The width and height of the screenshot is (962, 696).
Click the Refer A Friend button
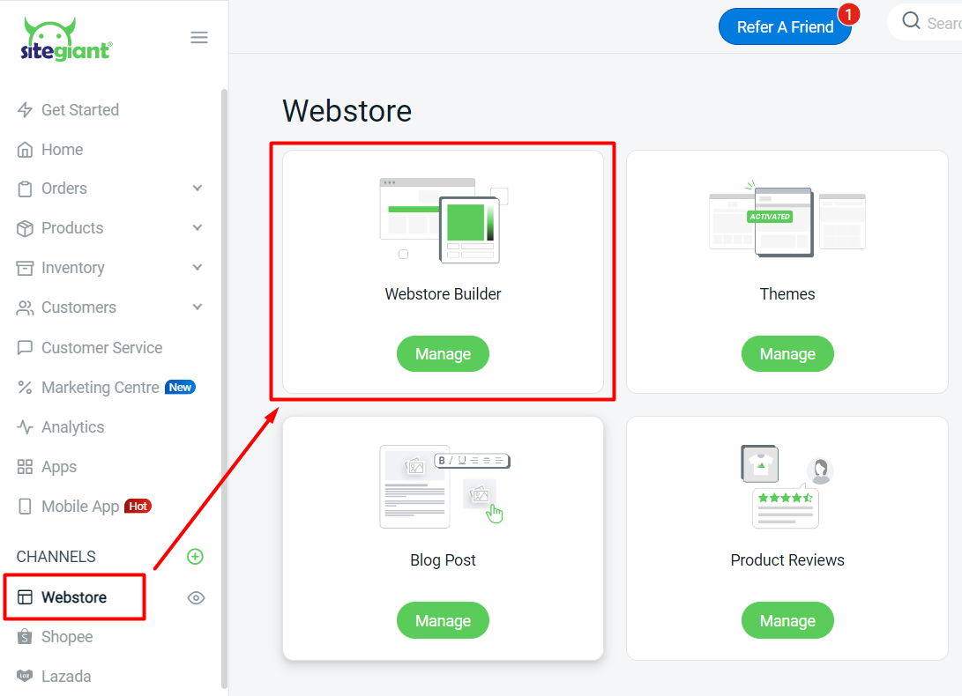coord(785,26)
